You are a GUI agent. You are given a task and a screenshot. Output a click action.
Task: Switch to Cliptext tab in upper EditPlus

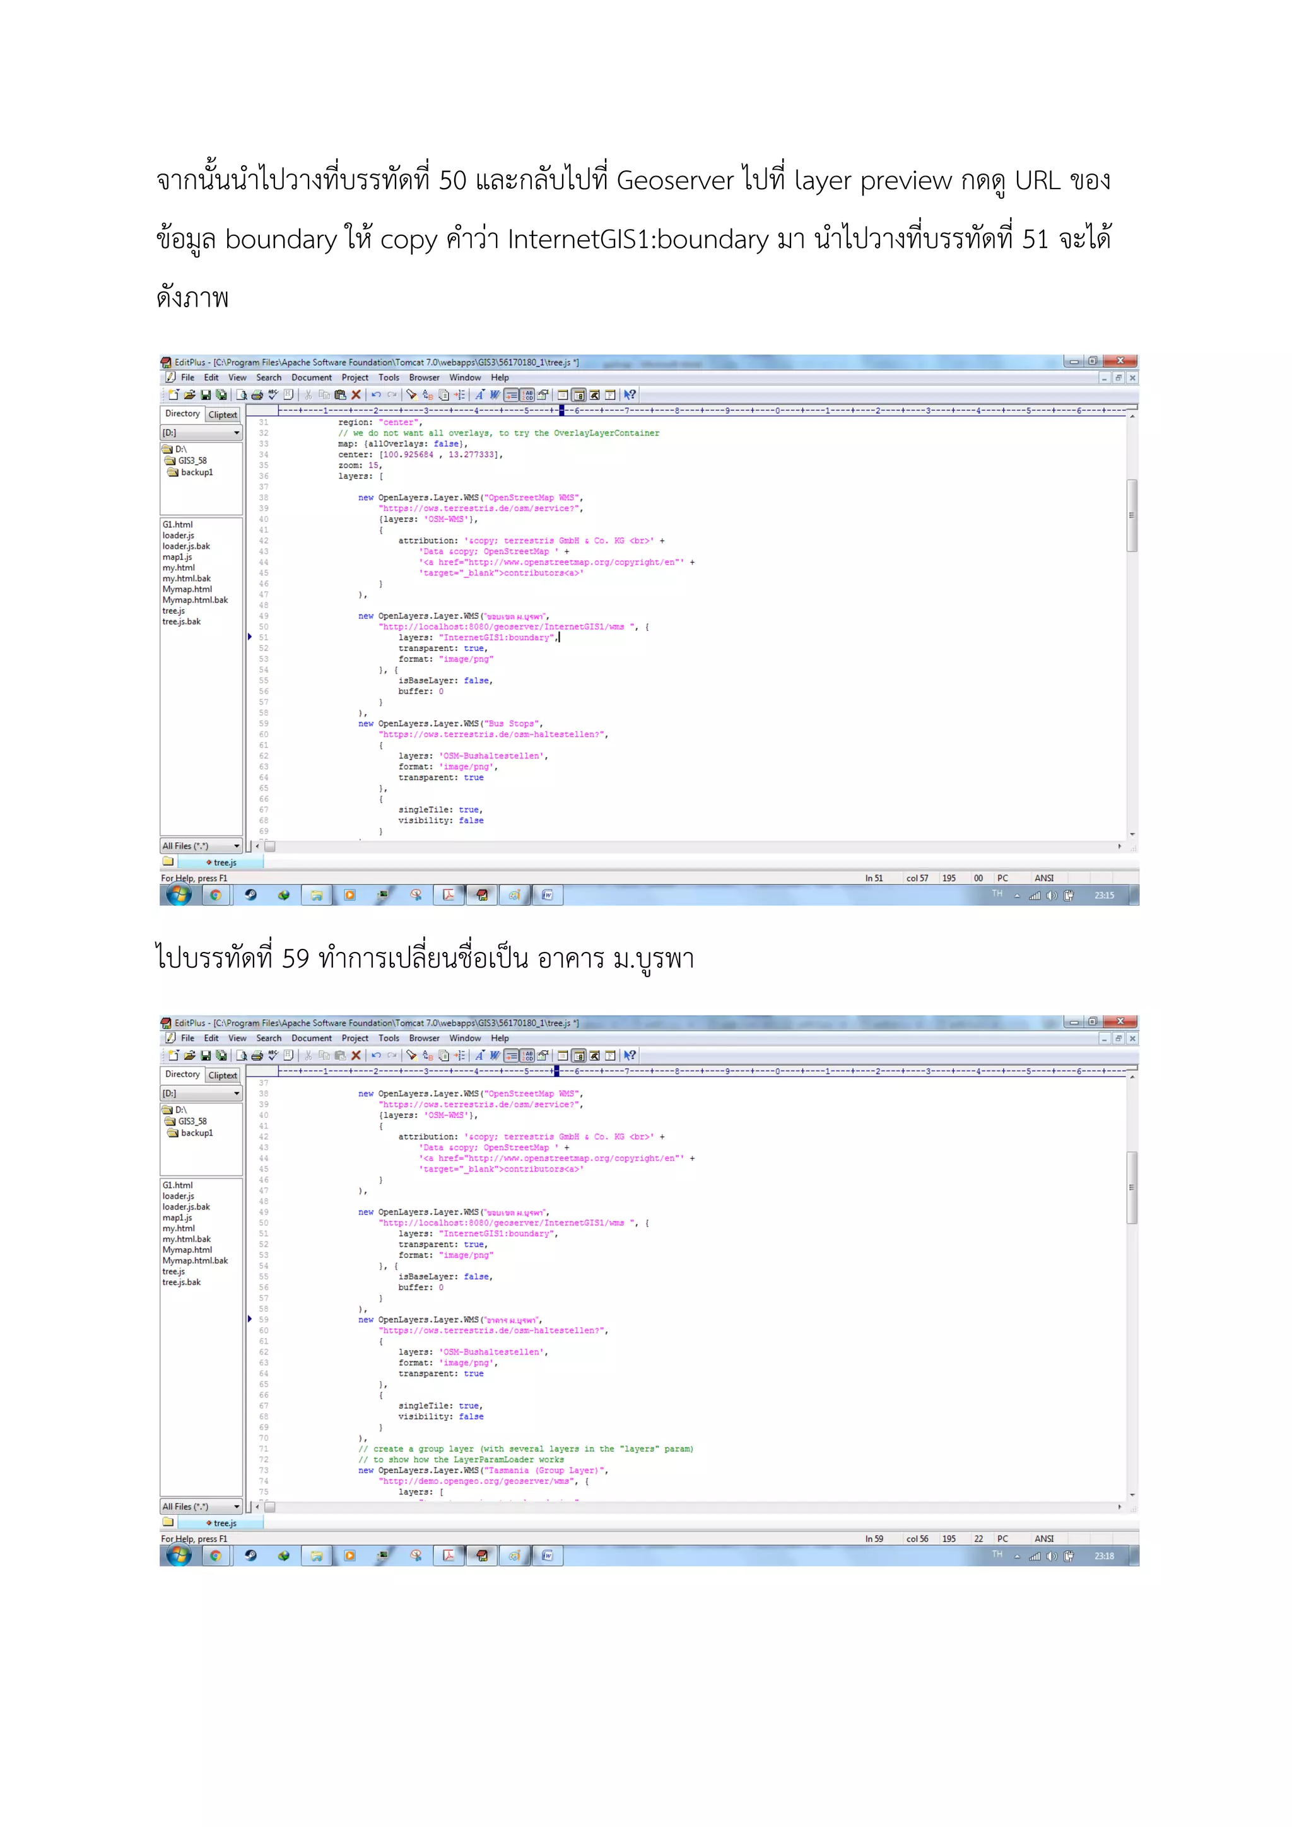(x=223, y=414)
